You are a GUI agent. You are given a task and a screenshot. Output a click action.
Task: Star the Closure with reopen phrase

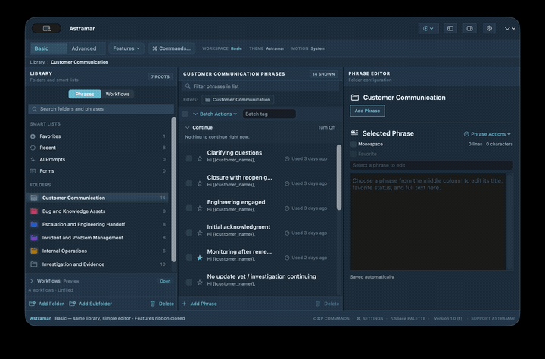200,183
